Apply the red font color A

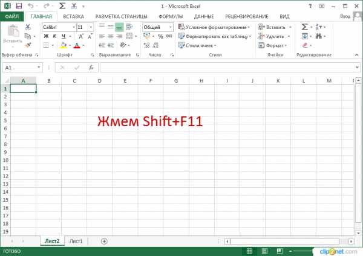(77, 45)
